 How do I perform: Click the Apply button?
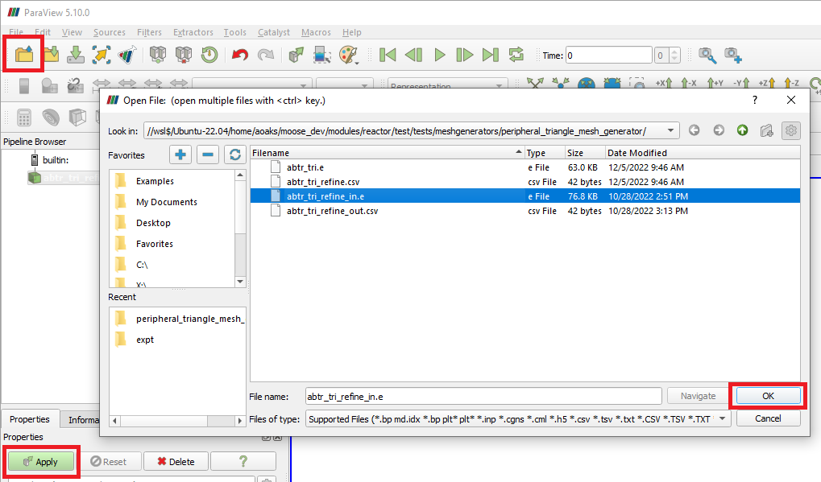pos(40,462)
